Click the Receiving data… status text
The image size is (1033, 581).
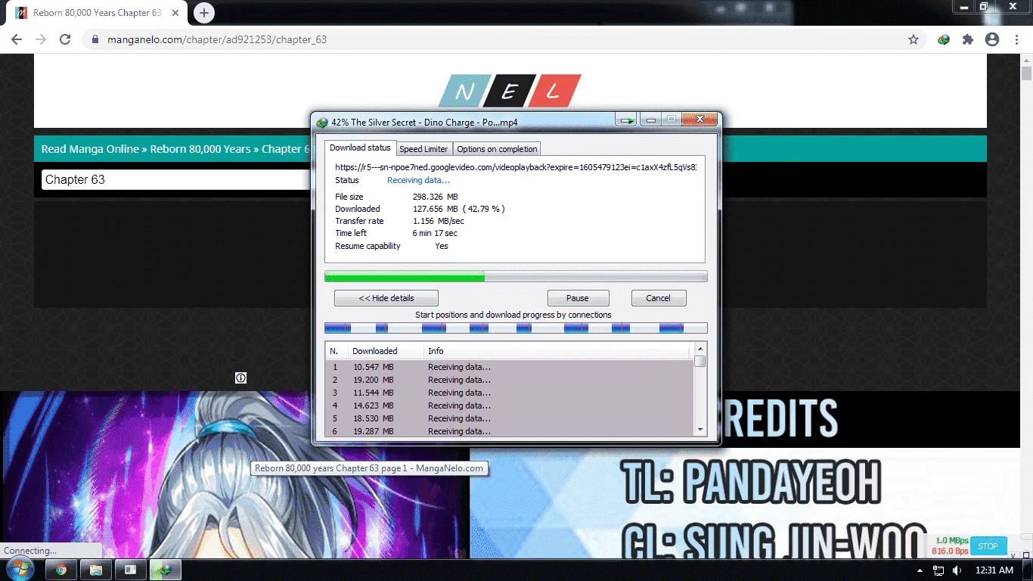pos(418,180)
